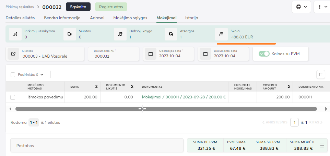
Task: Open the Mokėjimai / 000011 document link
Action: click(184, 97)
